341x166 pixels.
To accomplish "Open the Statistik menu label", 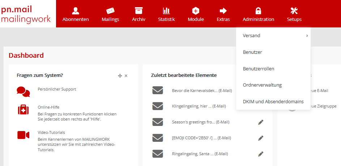I will click(x=166, y=19).
